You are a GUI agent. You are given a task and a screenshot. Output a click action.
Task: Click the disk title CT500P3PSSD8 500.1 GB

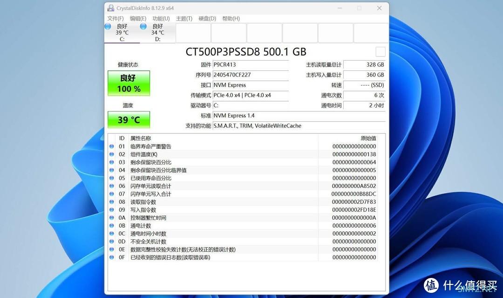click(x=246, y=52)
